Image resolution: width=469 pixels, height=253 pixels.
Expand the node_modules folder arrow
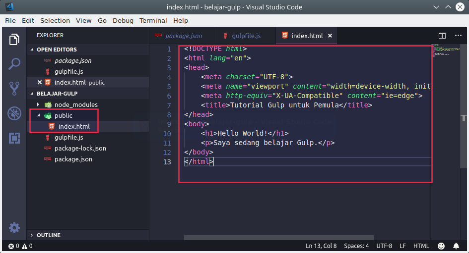tap(38, 104)
